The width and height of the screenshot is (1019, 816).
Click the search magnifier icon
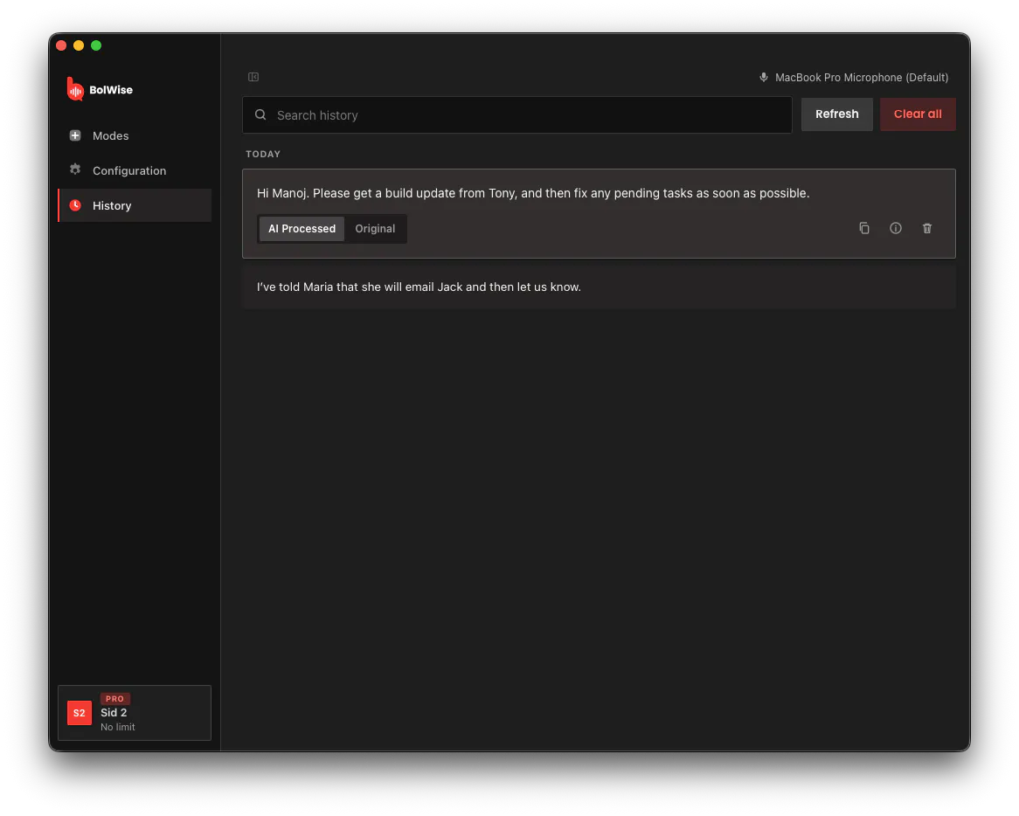[260, 115]
